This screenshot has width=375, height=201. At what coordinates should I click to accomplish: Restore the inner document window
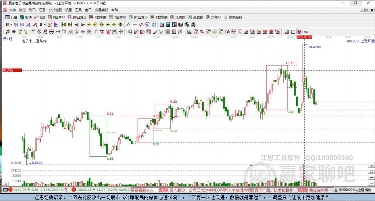coord(367,10)
